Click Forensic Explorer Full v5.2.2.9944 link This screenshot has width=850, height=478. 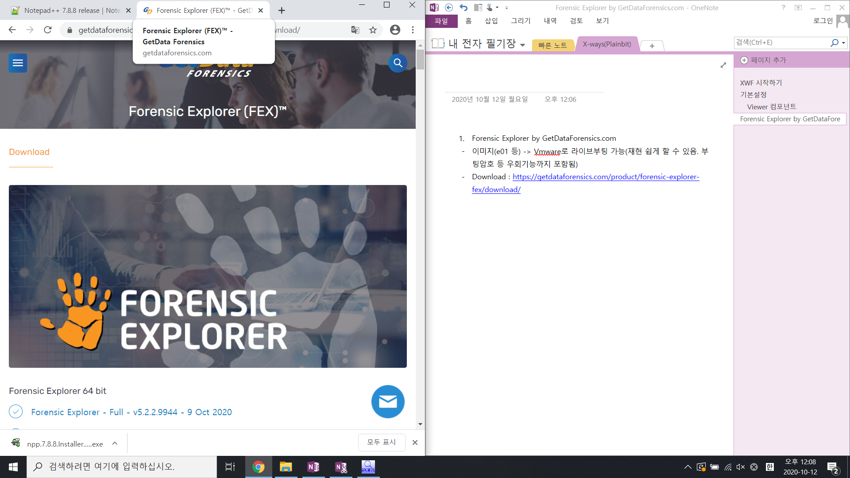coord(131,412)
